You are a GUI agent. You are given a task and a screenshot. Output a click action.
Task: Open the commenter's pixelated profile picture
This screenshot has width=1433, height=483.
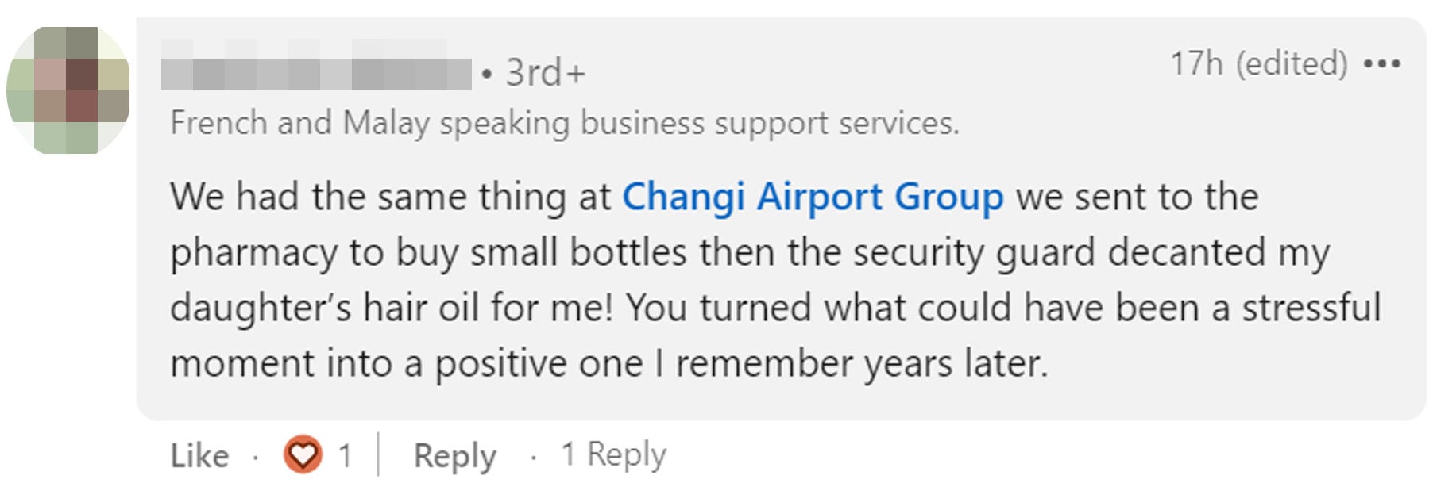[x=68, y=90]
